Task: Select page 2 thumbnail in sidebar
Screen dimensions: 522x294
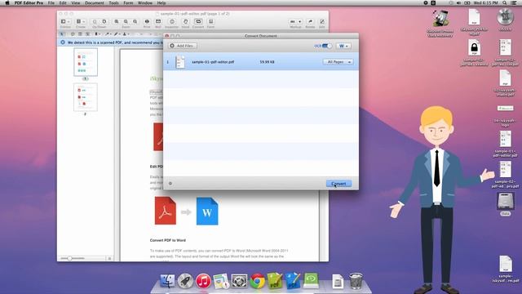Action: [86, 97]
